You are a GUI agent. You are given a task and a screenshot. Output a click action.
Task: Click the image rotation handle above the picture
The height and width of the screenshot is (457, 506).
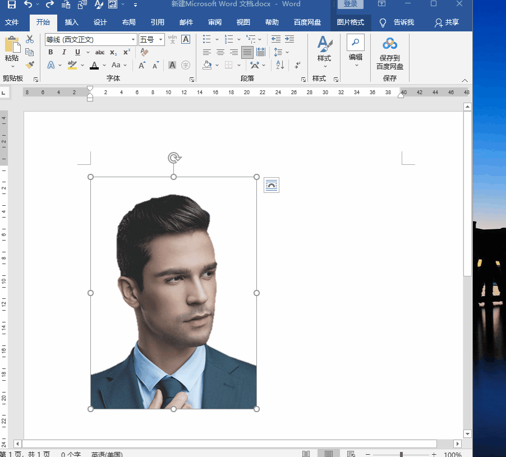point(173,158)
